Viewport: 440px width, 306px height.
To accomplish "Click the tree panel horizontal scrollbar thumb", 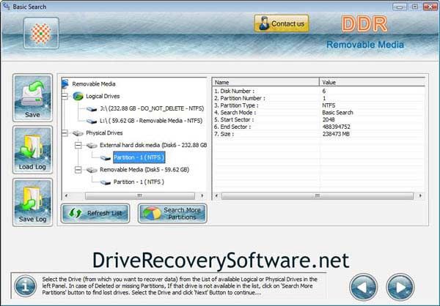I will pos(140,195).
